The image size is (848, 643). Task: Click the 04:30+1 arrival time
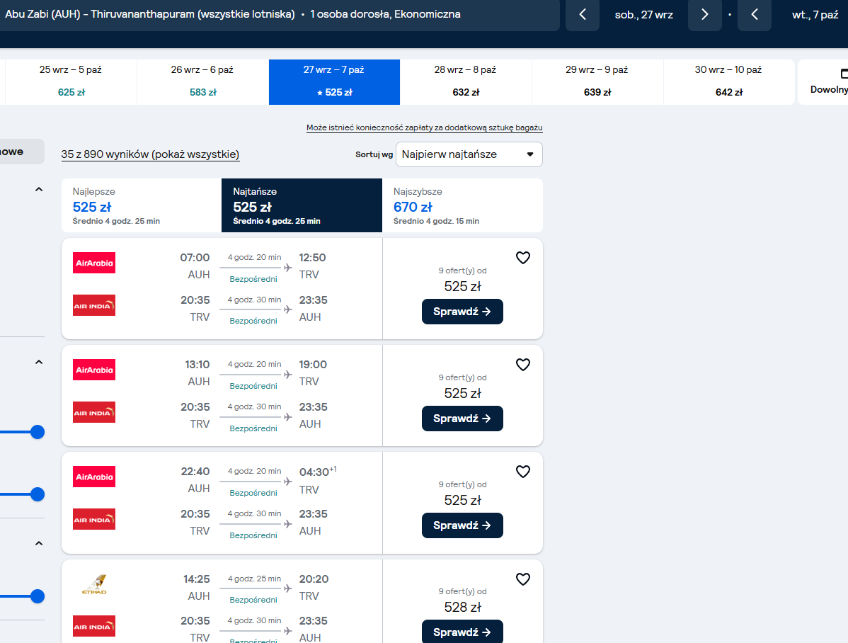click(x=317, y=472)
